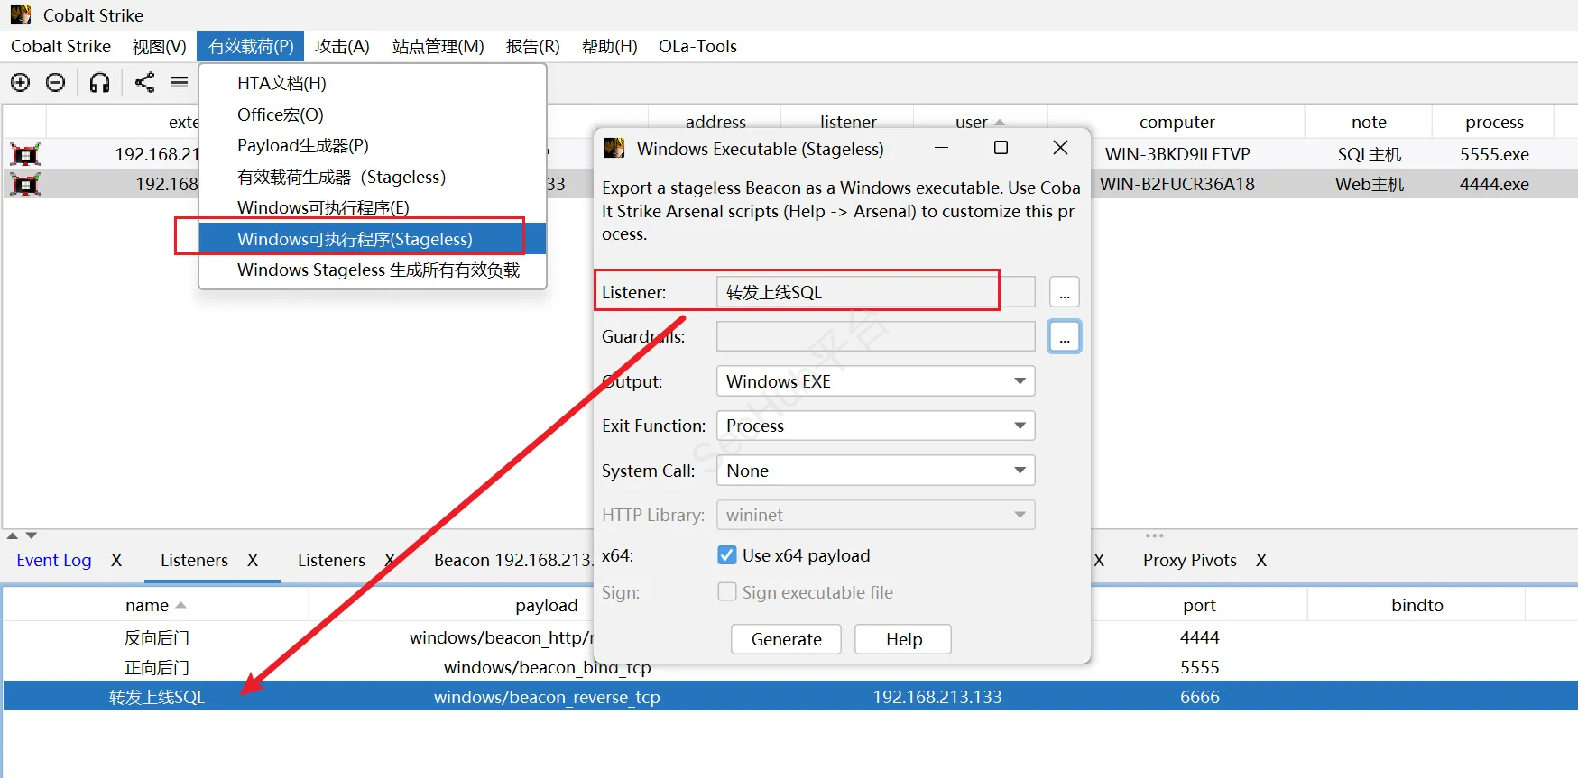Sort by the process column header
Image resolution: width=1578 pixels, height=778 pixels.
coord(1493,122)
